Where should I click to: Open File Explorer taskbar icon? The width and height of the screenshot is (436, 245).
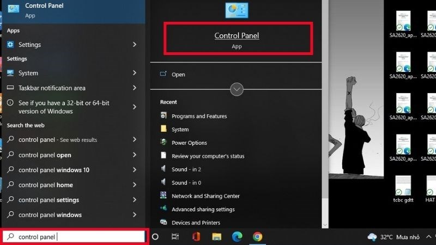[x=216, y=237]
